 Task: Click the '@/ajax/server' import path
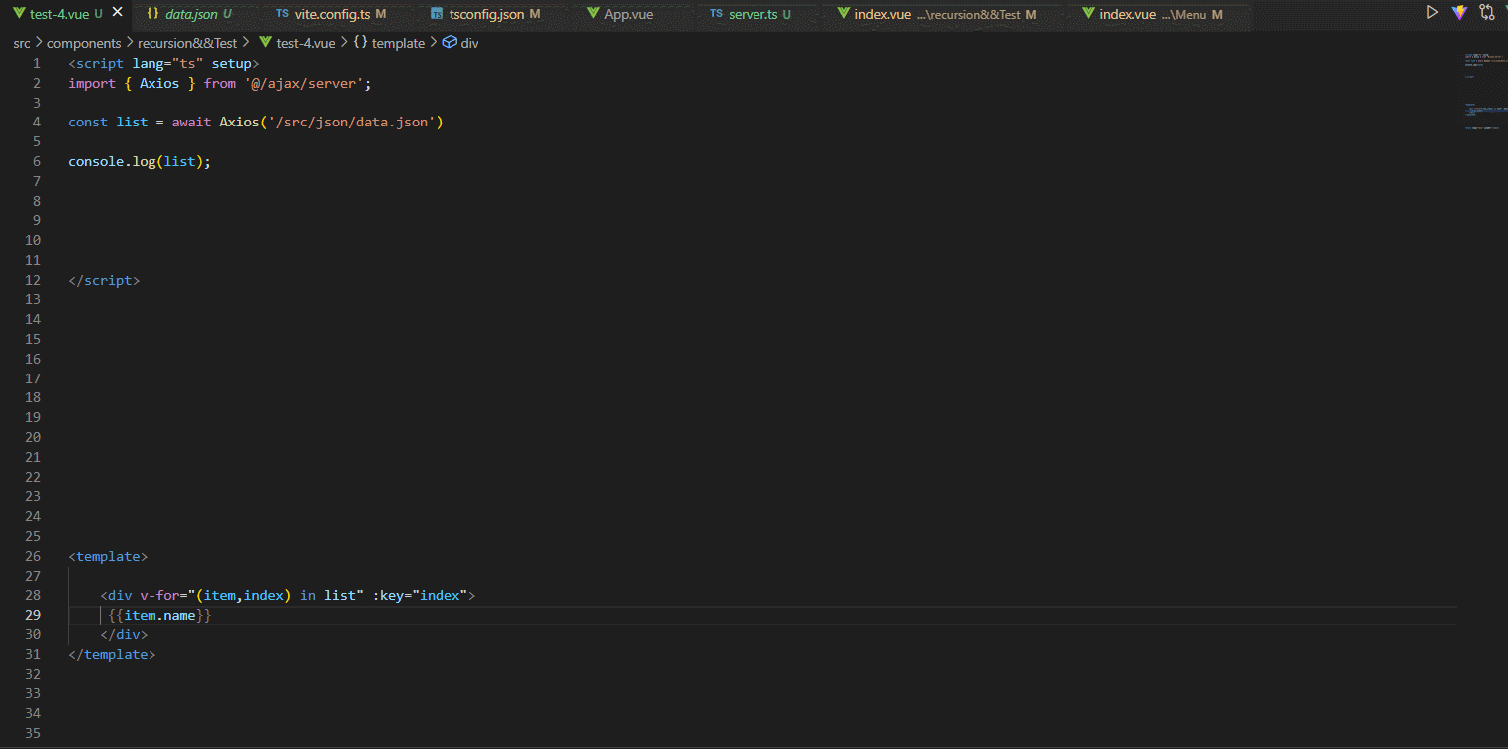point(308,83)
